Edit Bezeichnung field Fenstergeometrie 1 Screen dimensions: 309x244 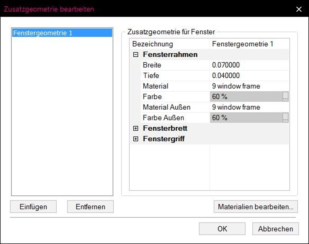[249, 44]
